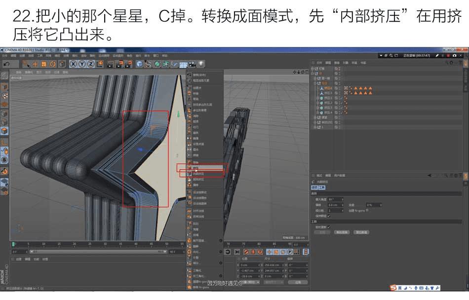Click the variance field showing 0 %
The image size is (469, 300).
click(374, 205)
